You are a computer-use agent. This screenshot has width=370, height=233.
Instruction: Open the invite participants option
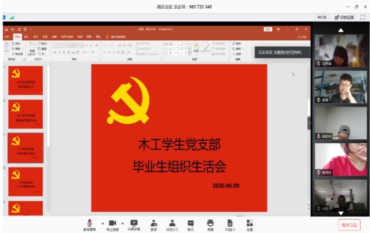[x=154, y=225]
